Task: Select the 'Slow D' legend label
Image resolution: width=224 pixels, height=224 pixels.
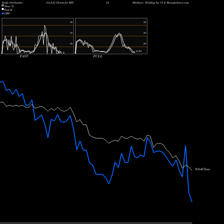Action: [9, 6]
